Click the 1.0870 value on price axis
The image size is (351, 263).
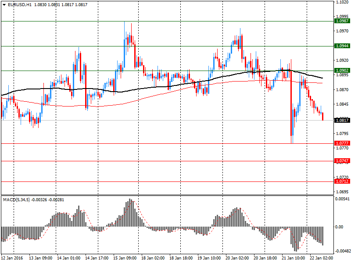342,90
